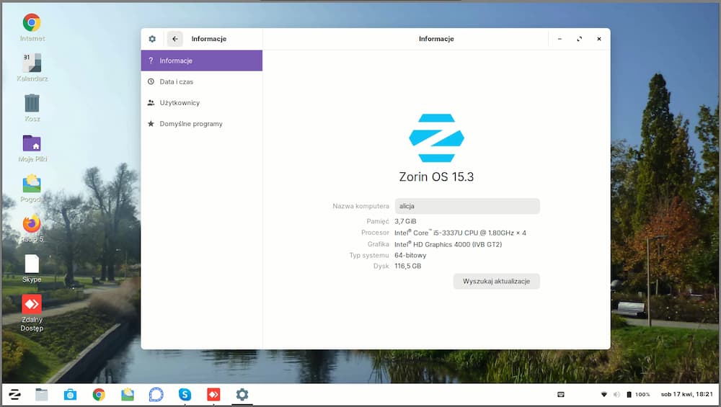Open the Zorin start menu on taskbar

click(x=14, y=394)
